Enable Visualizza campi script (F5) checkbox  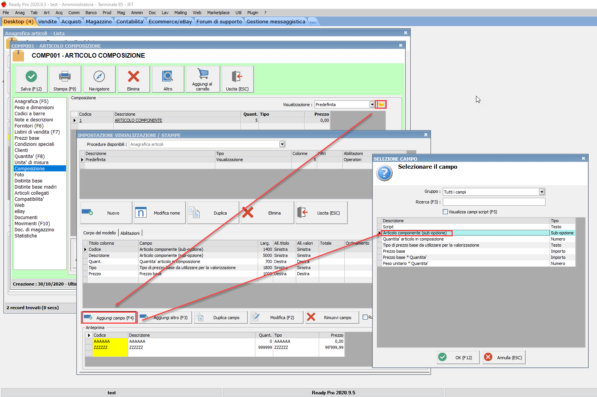pos(445,212)
